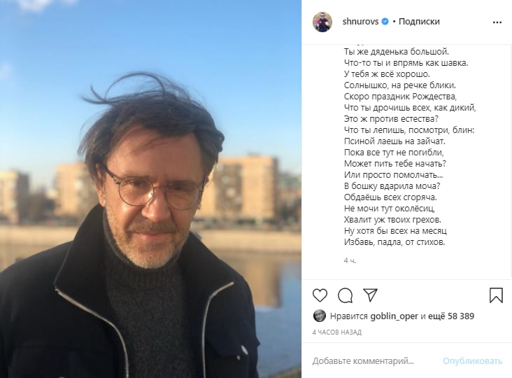Click the shnurovs username link
The width and height of the screenshot is (512, 378).
(360, 22)
